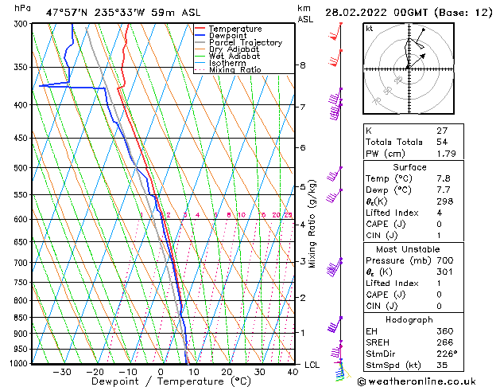Click the "Most Unstable" section heading

coord(408,249)
